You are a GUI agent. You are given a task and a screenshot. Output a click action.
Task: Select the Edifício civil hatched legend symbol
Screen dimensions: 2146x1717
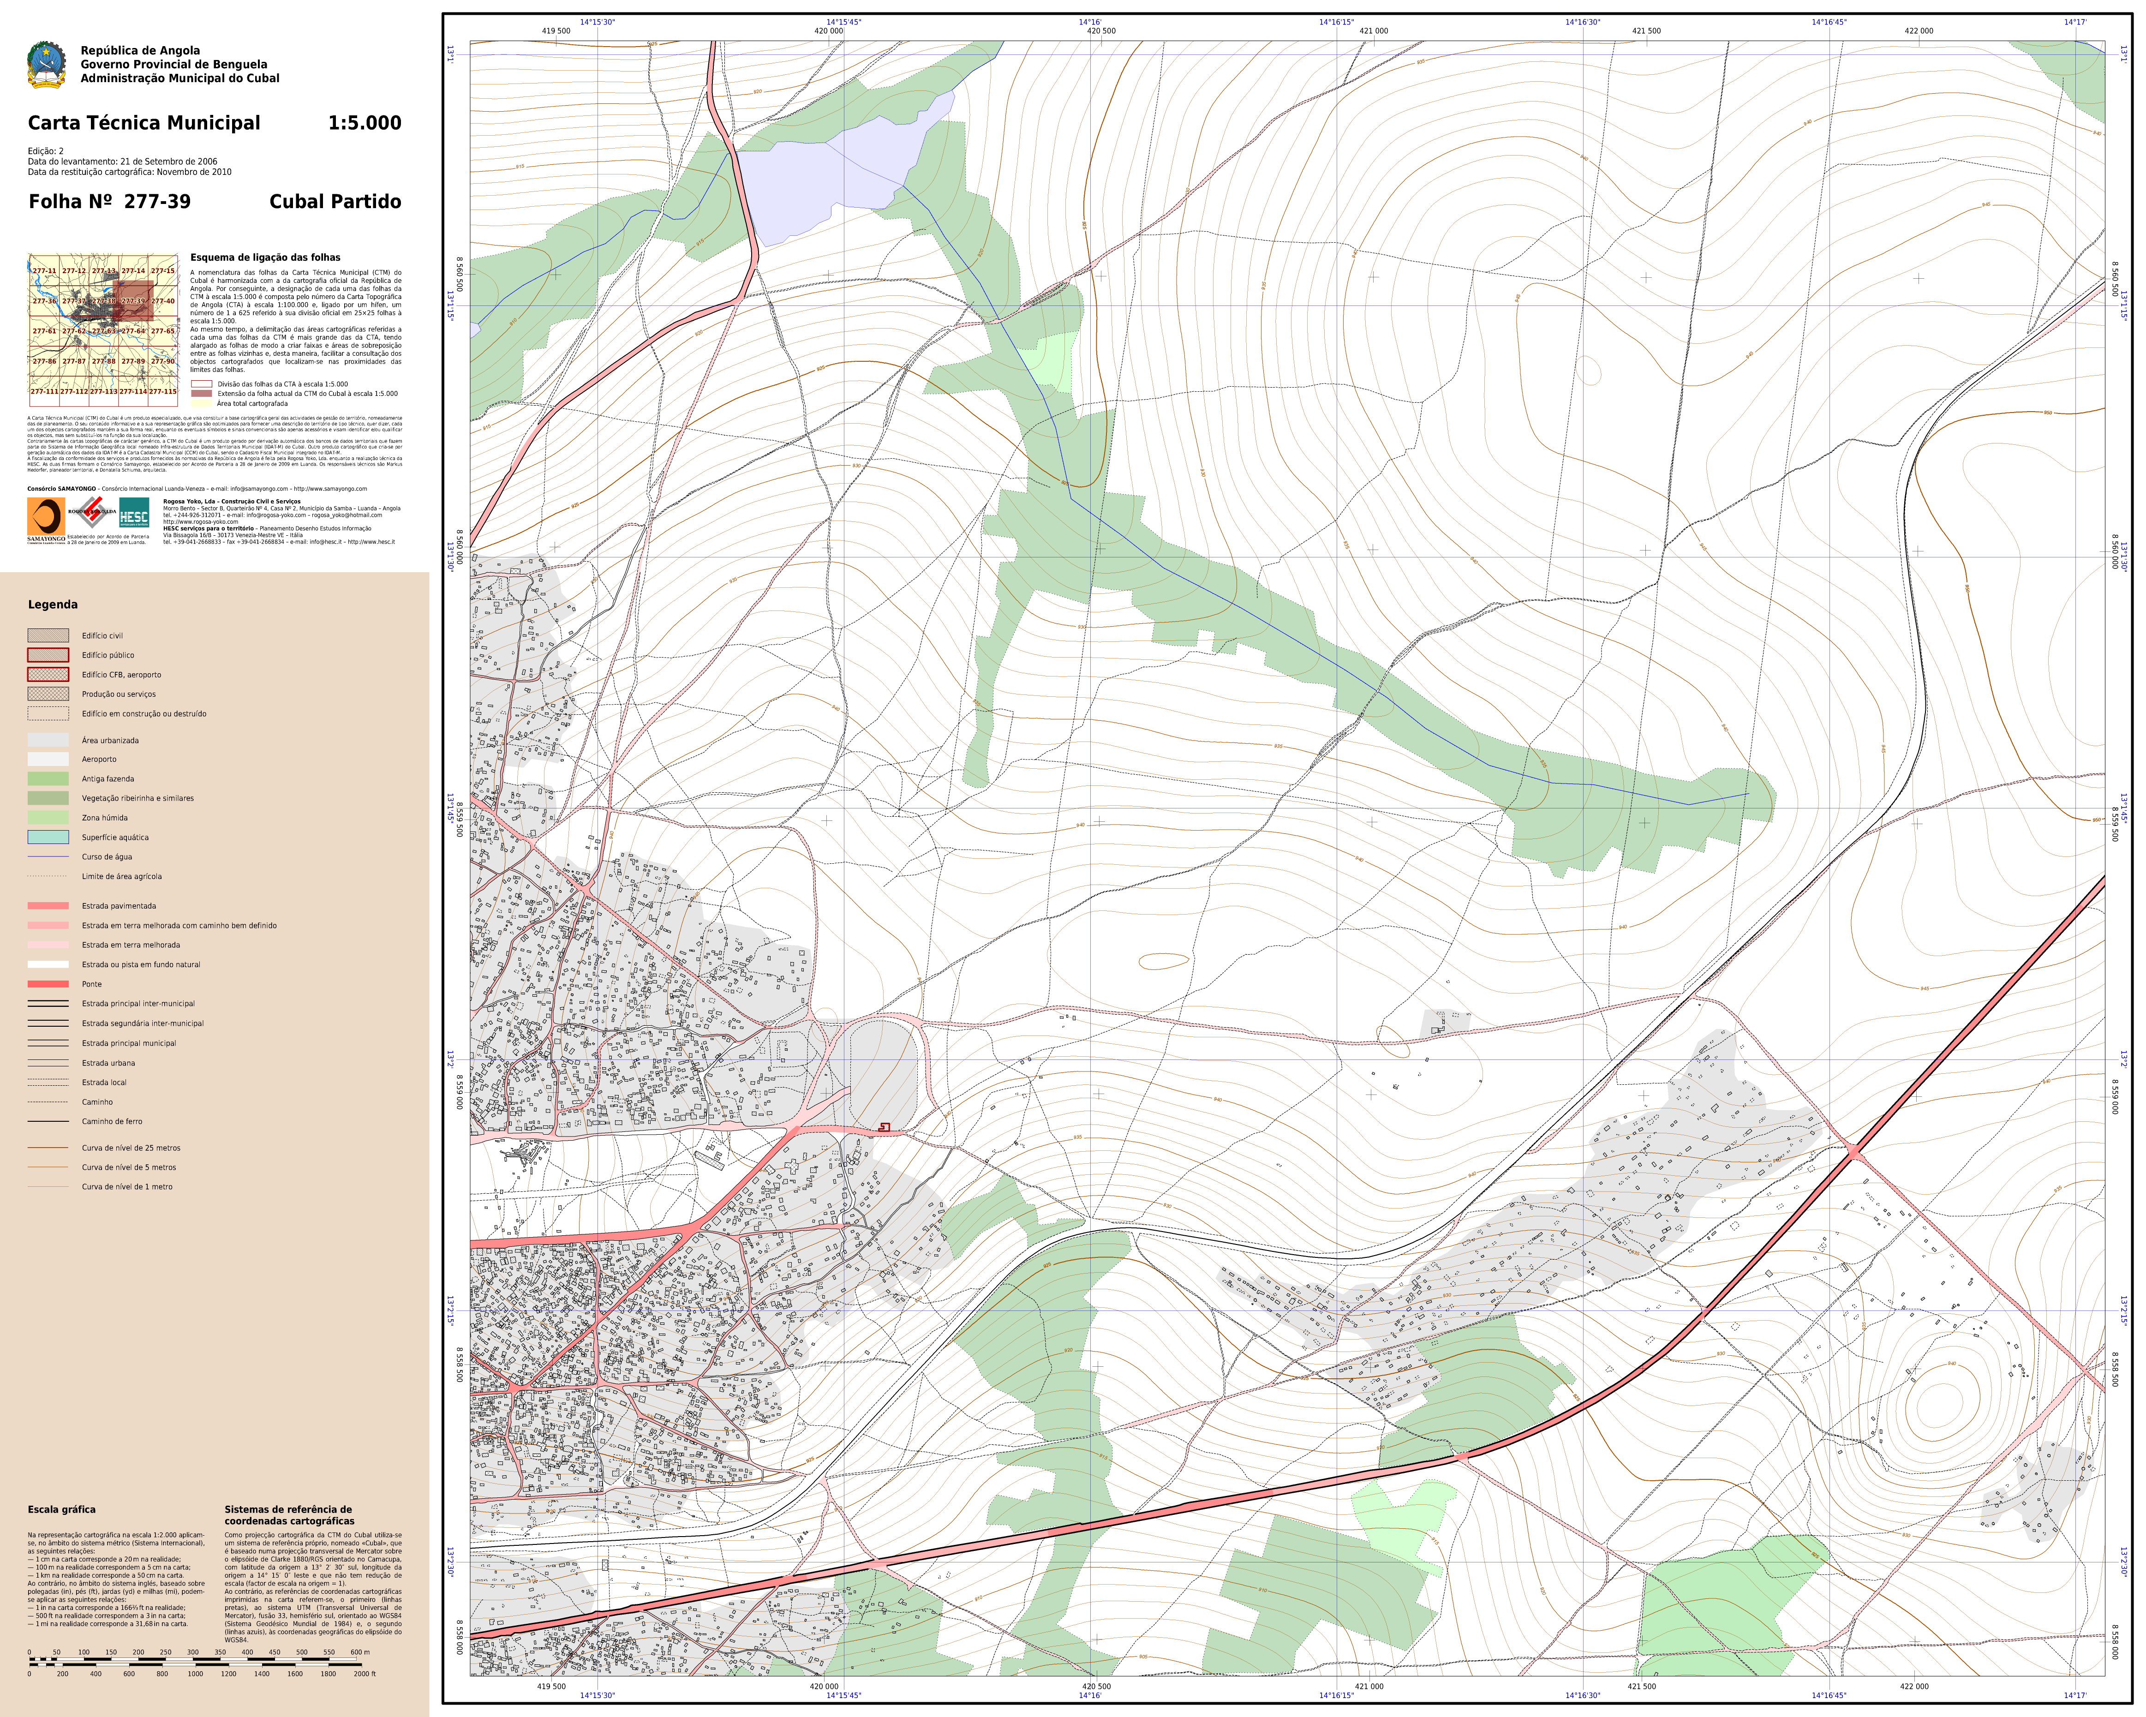coord(48,635)
